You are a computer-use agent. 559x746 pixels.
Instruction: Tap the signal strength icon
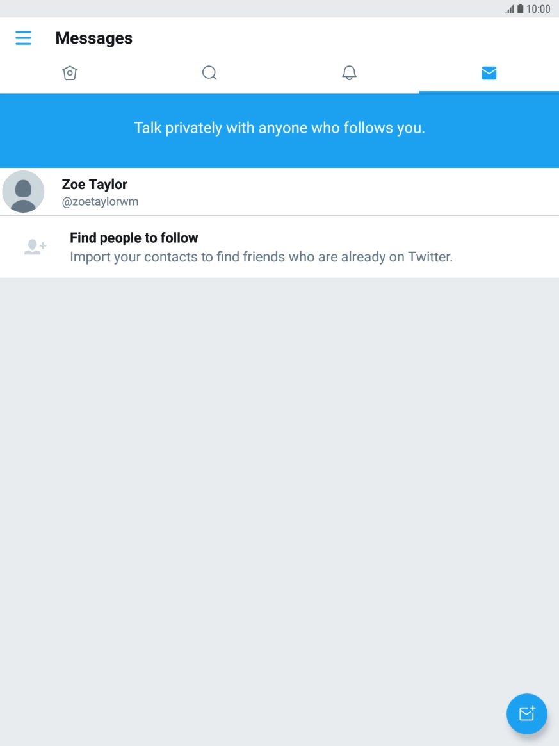click(510, 9)
